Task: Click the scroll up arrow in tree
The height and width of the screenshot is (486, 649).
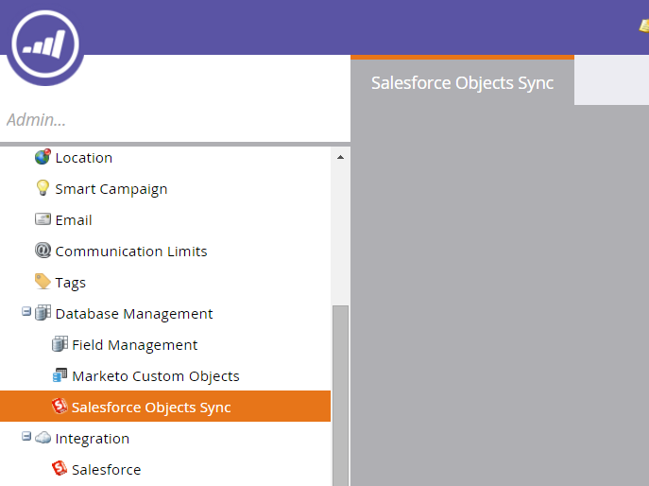Action: [x=340, y=157]
